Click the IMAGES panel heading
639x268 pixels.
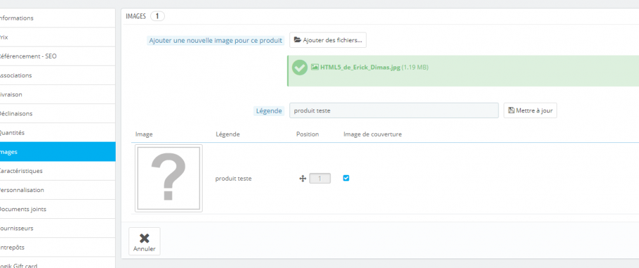tap(135, 16)
